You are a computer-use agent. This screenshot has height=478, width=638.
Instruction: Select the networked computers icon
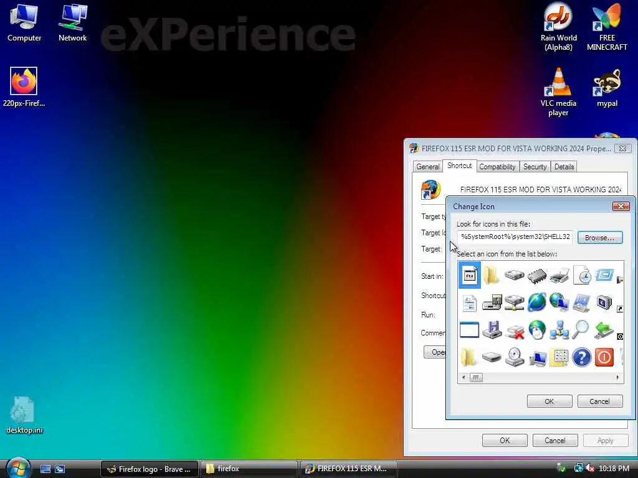559,330
